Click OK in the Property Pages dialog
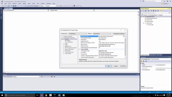Viewport: 172px width, 97px height. click(109, 66)
